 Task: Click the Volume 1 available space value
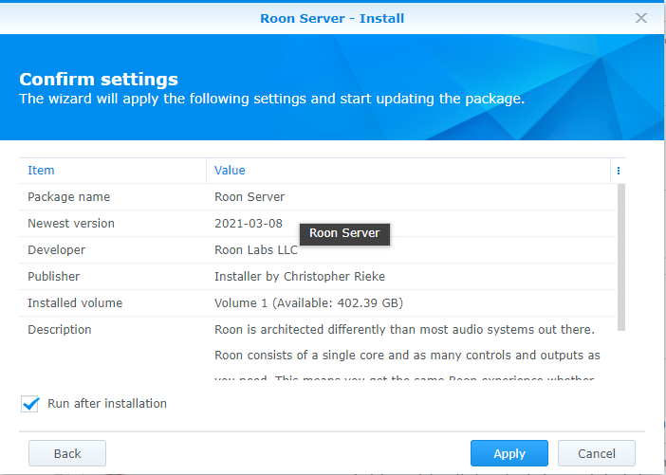pos(308,303)
